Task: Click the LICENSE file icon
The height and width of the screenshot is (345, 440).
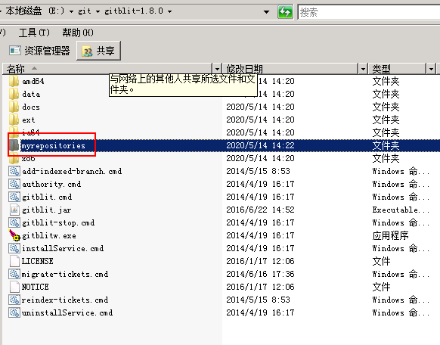Action: click(x=14, y=261)
